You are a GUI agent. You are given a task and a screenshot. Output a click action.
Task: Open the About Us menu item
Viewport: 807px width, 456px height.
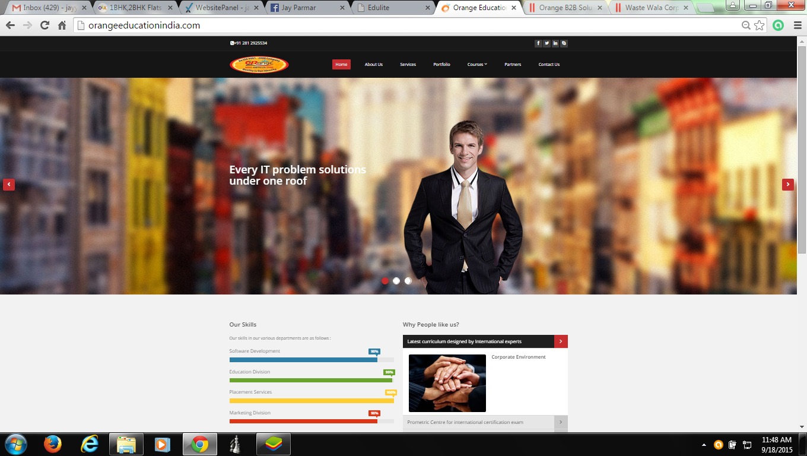[374, 64]
